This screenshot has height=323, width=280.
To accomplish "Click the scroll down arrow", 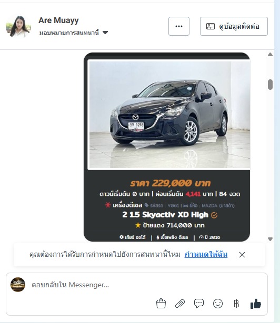I will 270,239.
